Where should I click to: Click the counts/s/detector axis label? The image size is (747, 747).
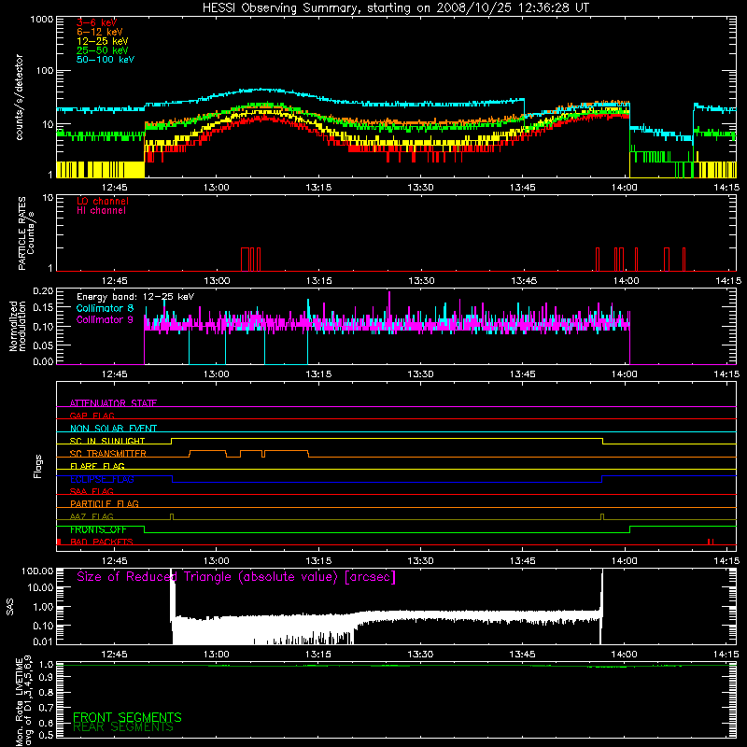coord(20,97)
